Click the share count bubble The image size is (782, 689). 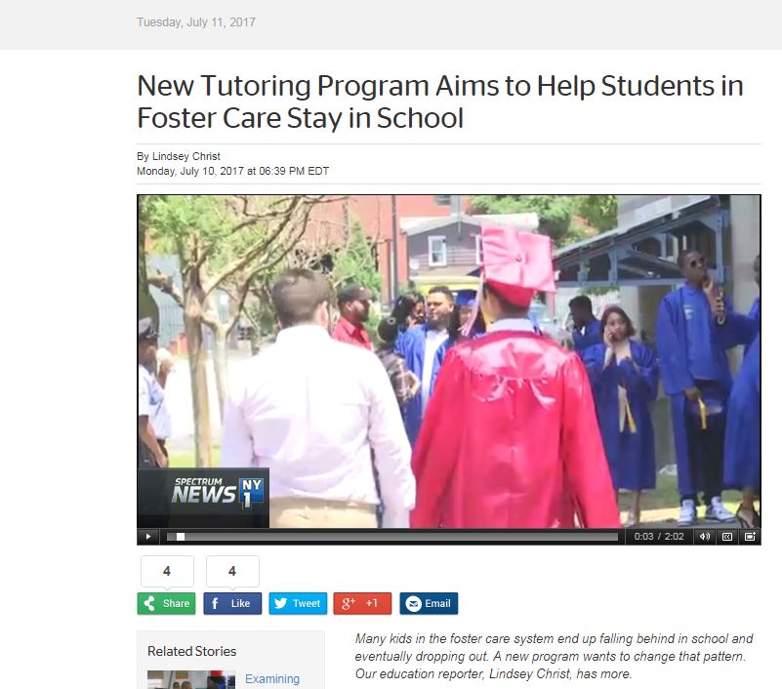coord(167,571)
